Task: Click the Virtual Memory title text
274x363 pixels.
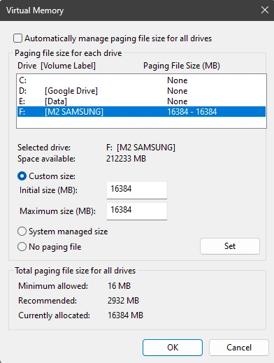Action: coord(35,10)
